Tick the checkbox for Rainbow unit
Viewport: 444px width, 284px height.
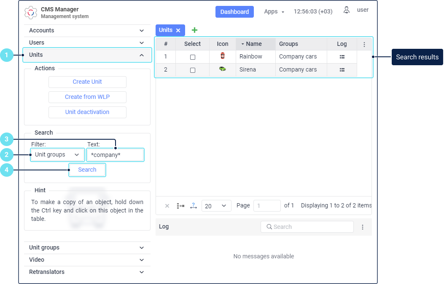tap(193, 57)
